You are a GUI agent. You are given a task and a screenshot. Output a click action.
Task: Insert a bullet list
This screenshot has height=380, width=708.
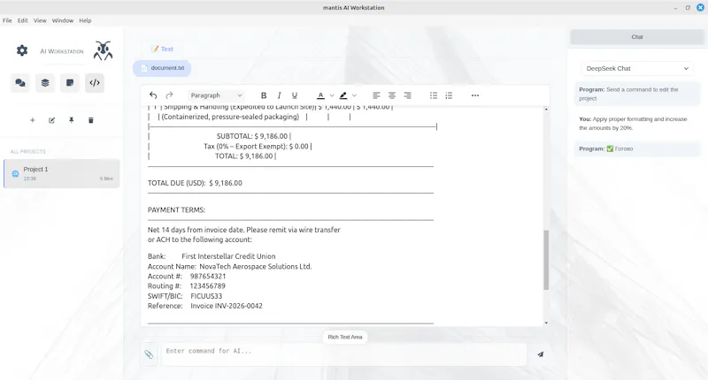(x=434, y=95)
